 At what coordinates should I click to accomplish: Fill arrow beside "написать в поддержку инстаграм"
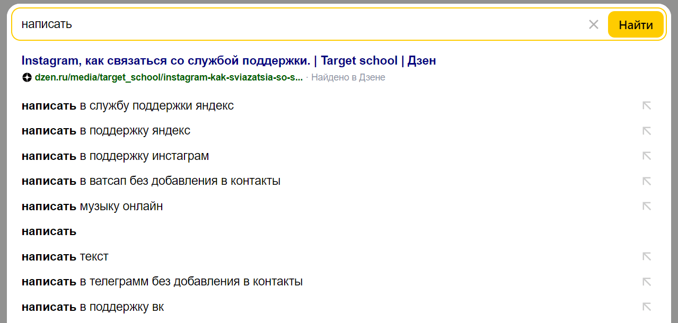pyautogui.click(x=646, y=156)
